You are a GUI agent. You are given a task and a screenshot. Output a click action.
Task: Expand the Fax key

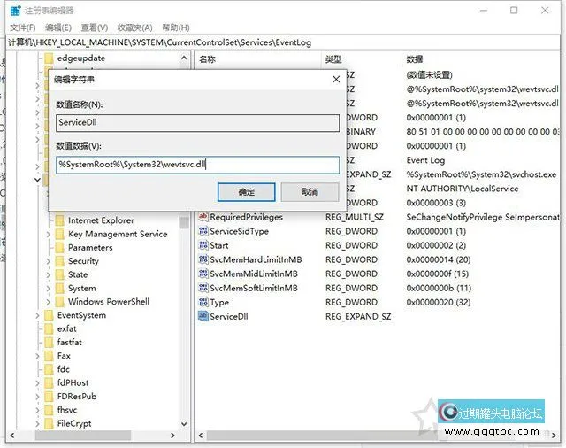point(37,356)
